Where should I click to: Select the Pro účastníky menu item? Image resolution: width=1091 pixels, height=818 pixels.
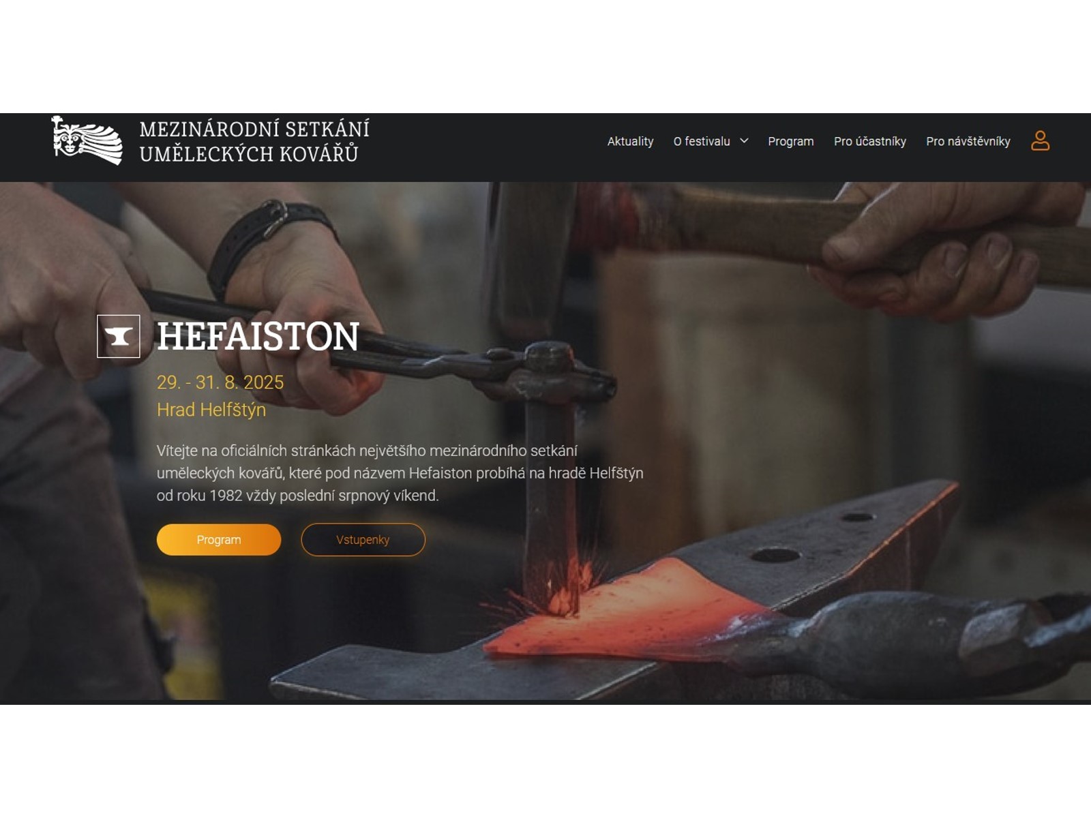pyautogui.click(x=870, y=141)
